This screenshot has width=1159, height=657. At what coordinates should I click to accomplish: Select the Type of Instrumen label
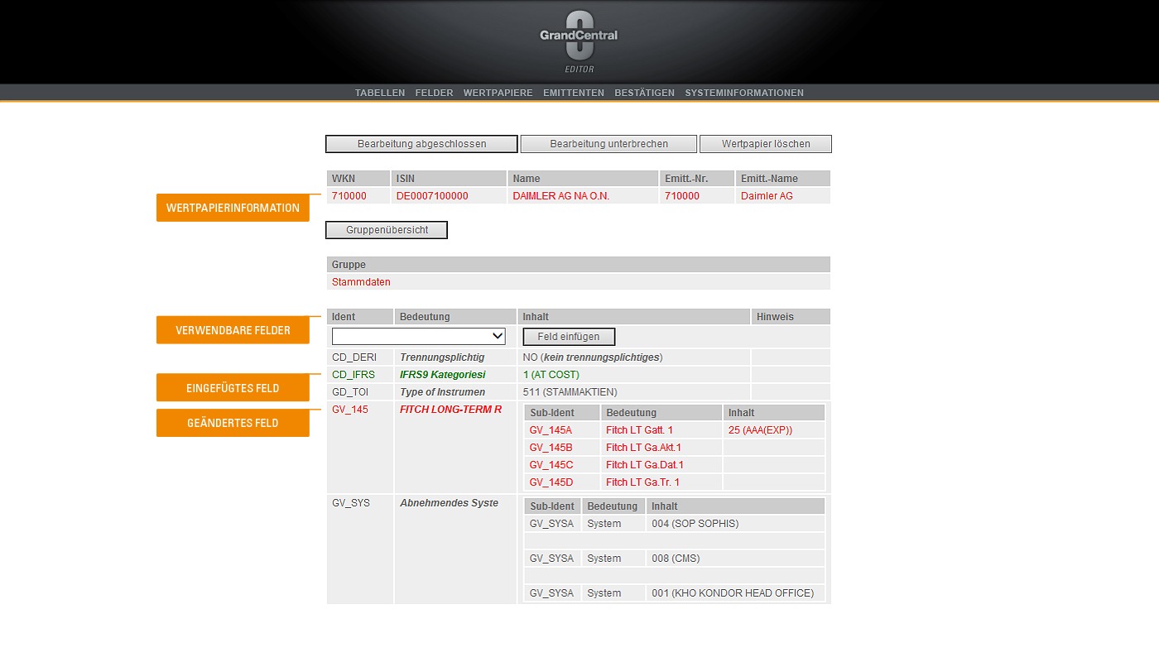443,392
